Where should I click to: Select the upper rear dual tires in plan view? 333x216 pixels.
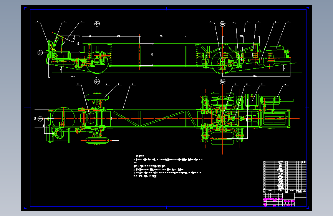point(222,98)
